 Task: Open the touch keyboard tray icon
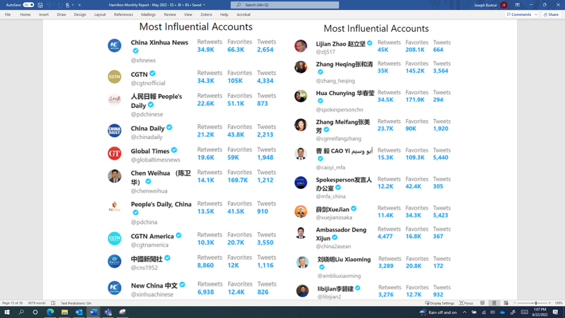click(x=524, y=312)
